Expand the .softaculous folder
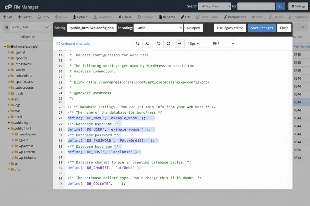 click(9, 76)
